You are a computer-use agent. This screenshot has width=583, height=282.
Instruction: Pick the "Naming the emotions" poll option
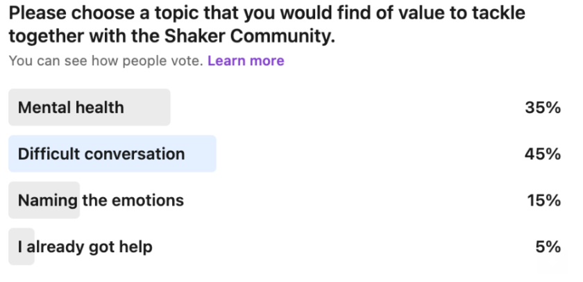(101, 201)
